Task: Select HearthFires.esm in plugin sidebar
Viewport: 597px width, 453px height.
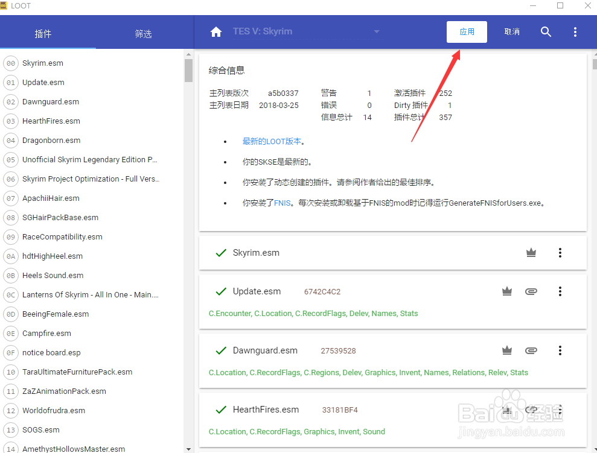Action: 51,121
